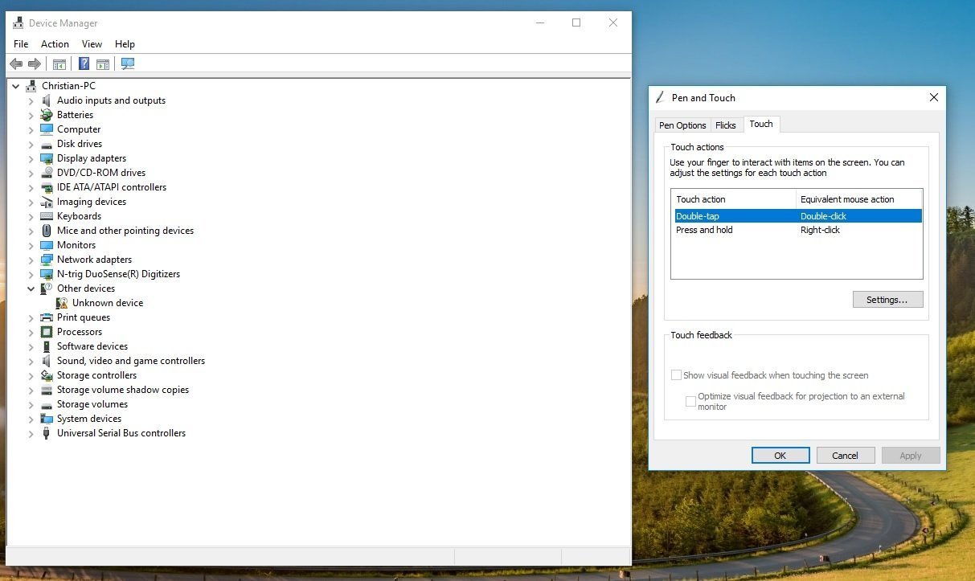The image size is (975, 581).
Task: Expand the Software devices category
Action: pyautogui.click(x=31, y=346)
